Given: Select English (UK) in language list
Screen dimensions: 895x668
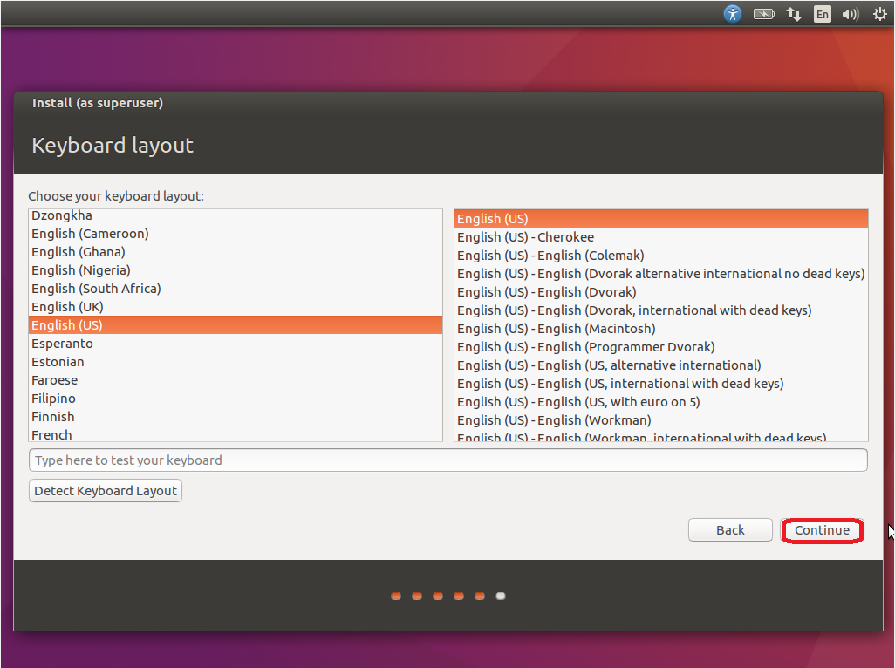Looking at the screenshot, I should [x=67, y=307].
